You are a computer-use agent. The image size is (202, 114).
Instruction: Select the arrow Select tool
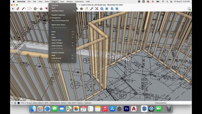13,9
